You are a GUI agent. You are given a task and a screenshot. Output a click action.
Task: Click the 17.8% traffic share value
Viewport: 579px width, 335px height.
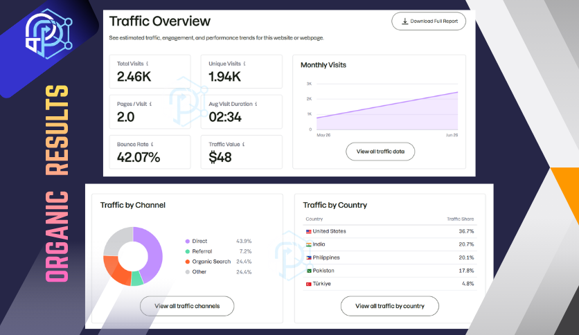[466, 271]
